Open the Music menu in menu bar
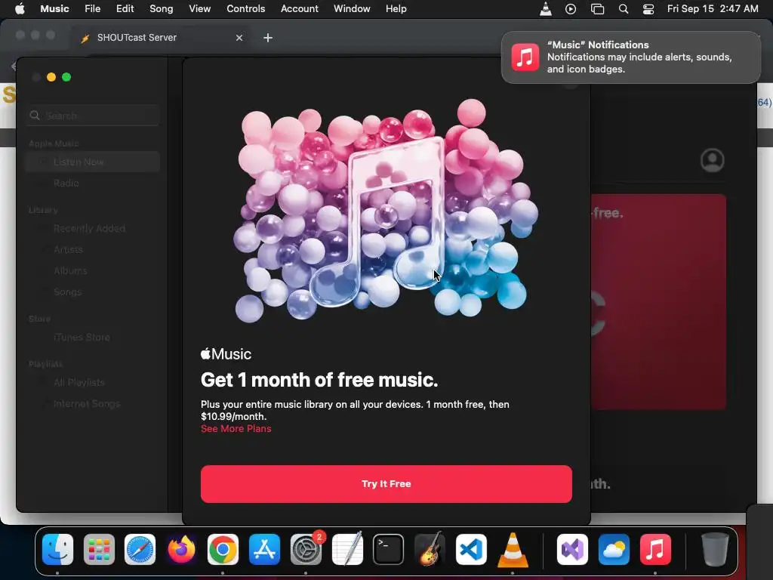The image size is (773, 580). pyautogui.click(x=54, y=8)
